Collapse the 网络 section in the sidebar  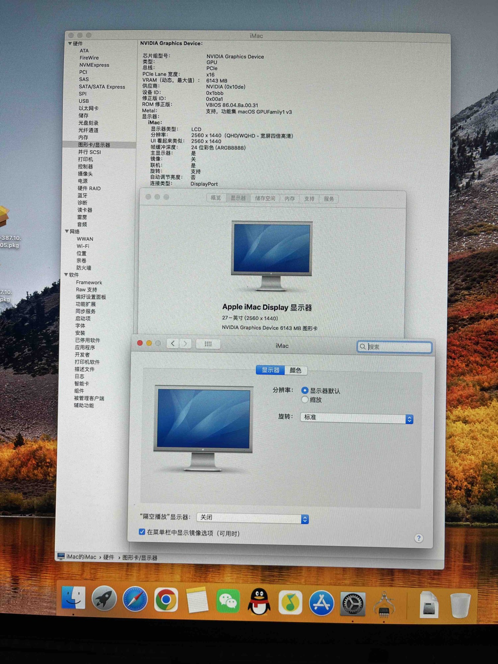tap(67, 231)
